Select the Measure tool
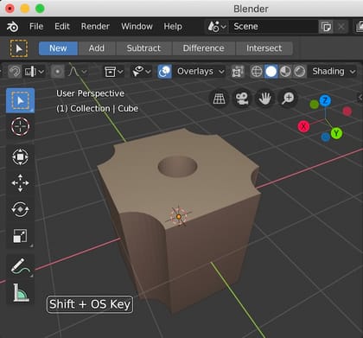363x338 pixels. (20, 292)
